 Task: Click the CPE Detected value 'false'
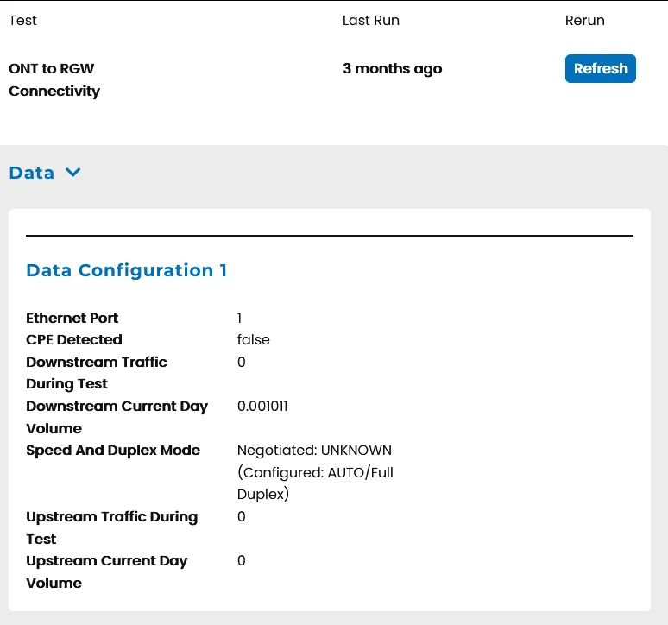pyautogui.click(x=254, y=340)
